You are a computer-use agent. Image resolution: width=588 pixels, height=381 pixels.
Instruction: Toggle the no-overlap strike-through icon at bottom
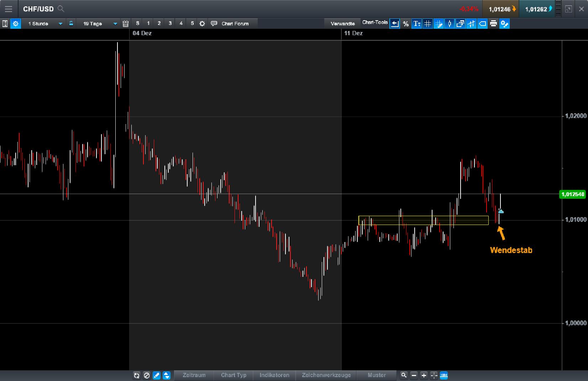click(x=147, y=375)
